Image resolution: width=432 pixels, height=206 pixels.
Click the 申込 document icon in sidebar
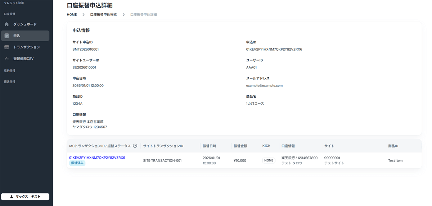(6, 36)
